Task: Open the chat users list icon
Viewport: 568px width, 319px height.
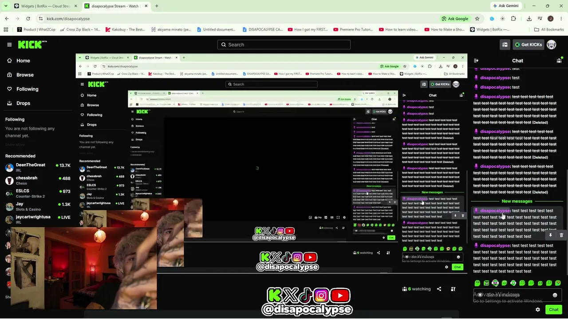Action: (x=559, y=61)
